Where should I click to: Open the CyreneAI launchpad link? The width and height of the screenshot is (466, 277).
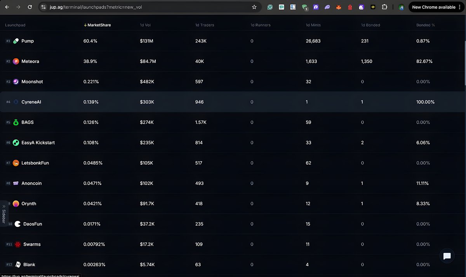pos(31,102)
